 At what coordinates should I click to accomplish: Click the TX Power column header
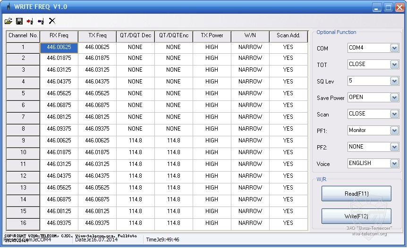click(212, 36)
